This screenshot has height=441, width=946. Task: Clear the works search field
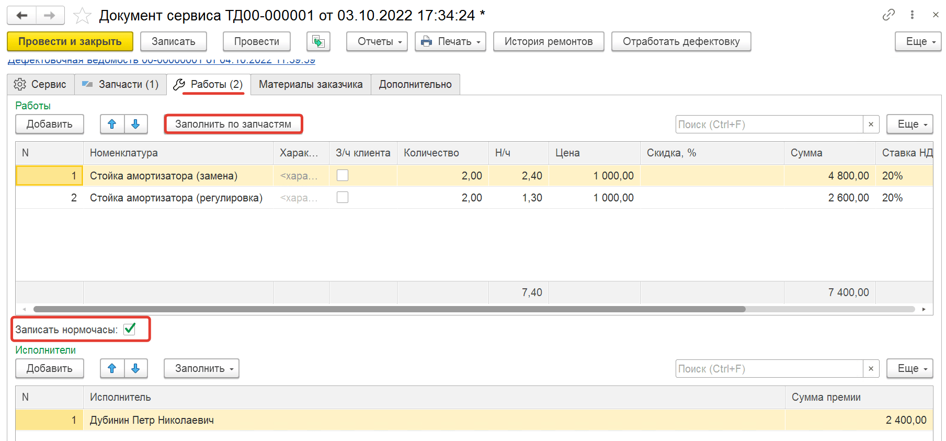[871, 125]
